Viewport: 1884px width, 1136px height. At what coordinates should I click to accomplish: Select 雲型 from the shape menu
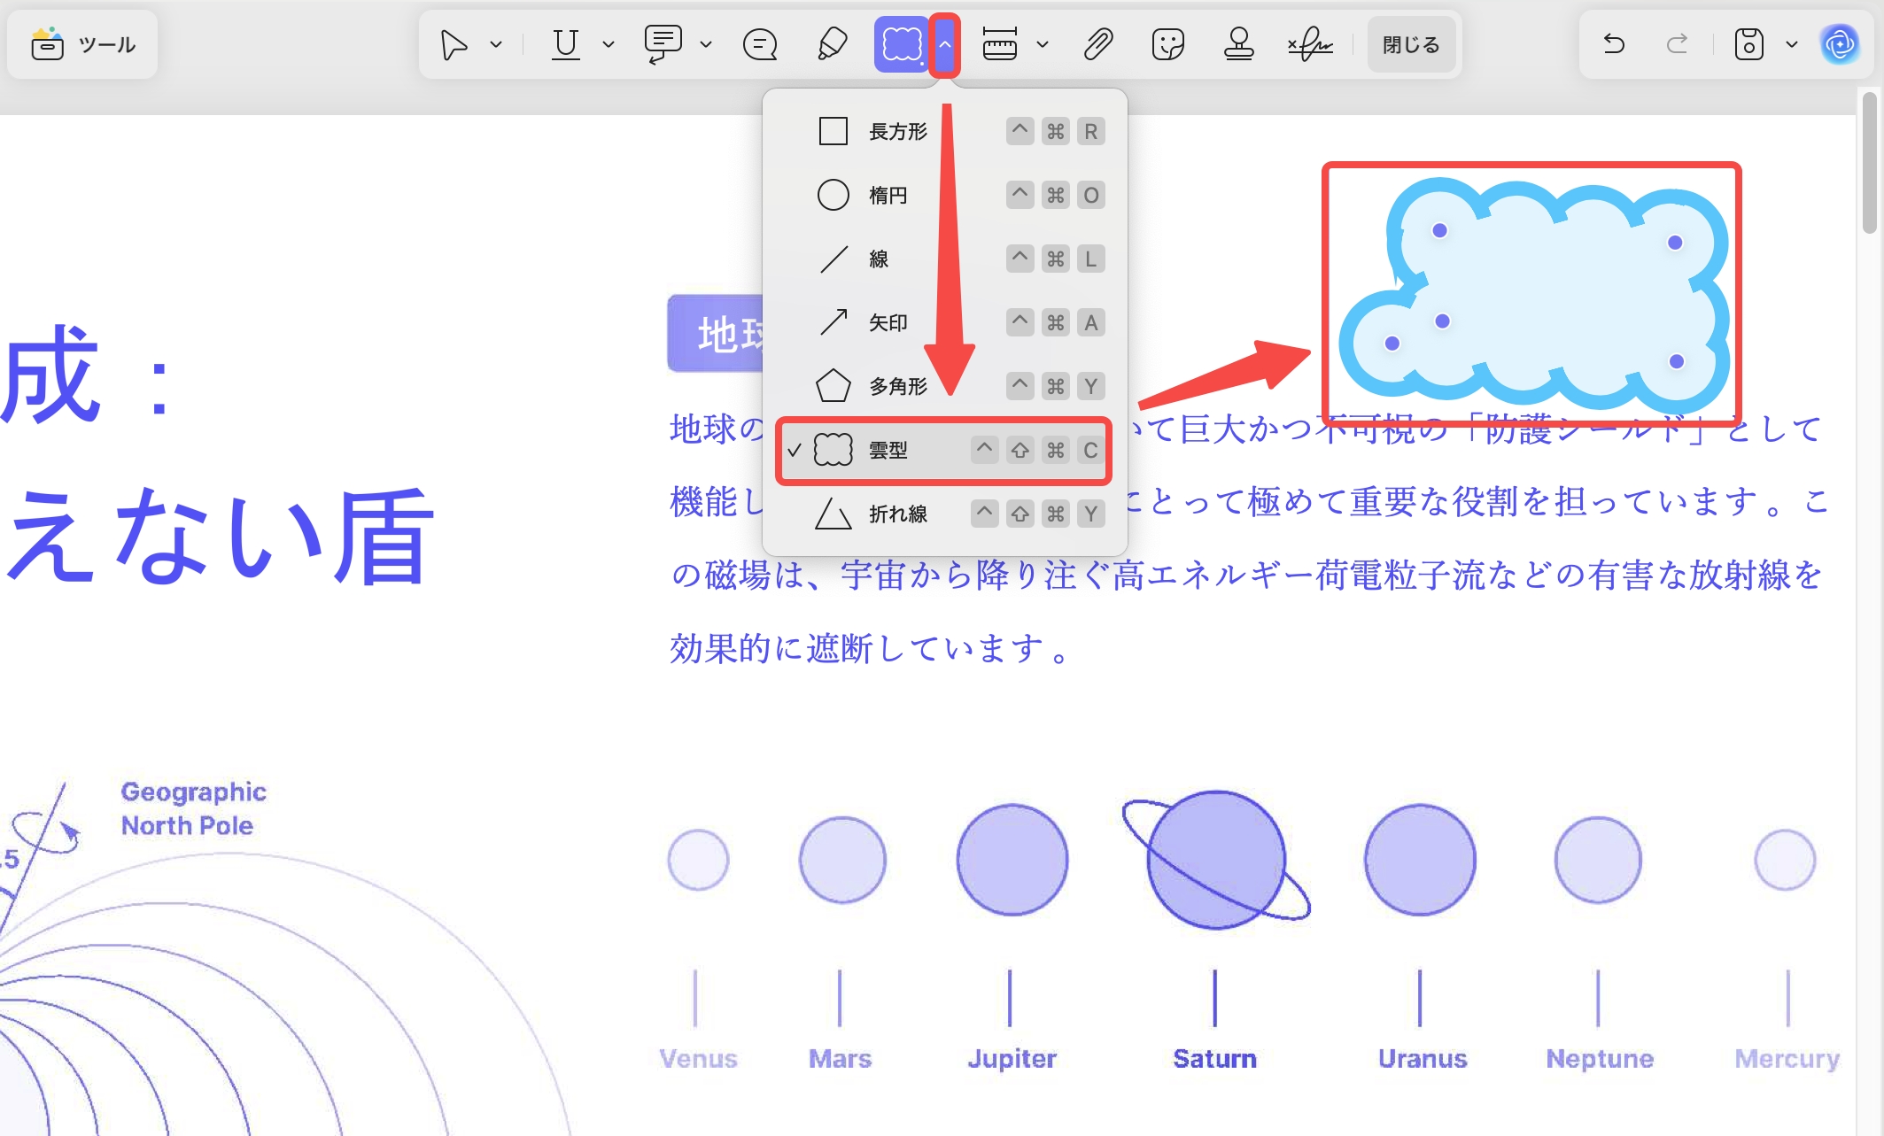[888, 450]
